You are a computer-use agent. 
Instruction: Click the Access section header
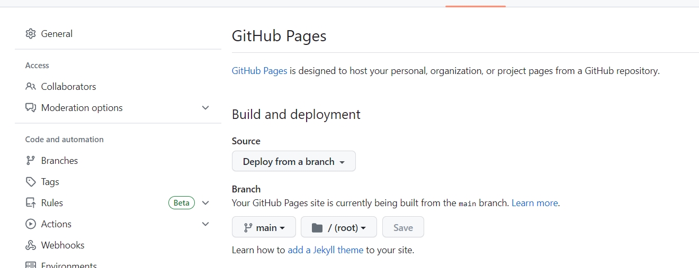click(37, 66)
